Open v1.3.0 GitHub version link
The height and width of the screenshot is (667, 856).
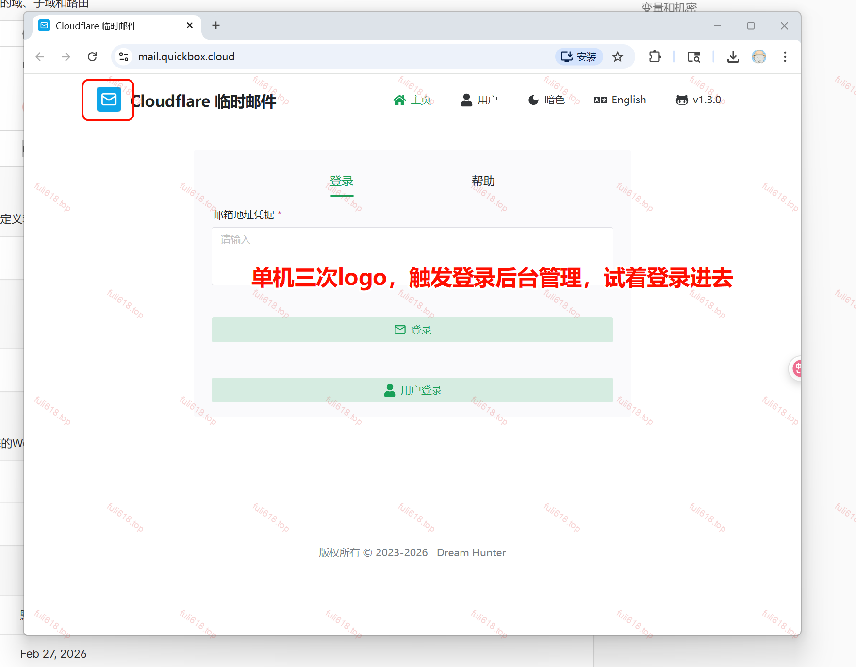[698, 100]
